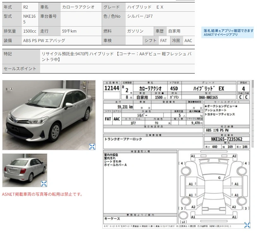The height and width of the screenshot is (234, 257).
Task: Click the expand icon on rear car photo
Action: coord(44,184)
